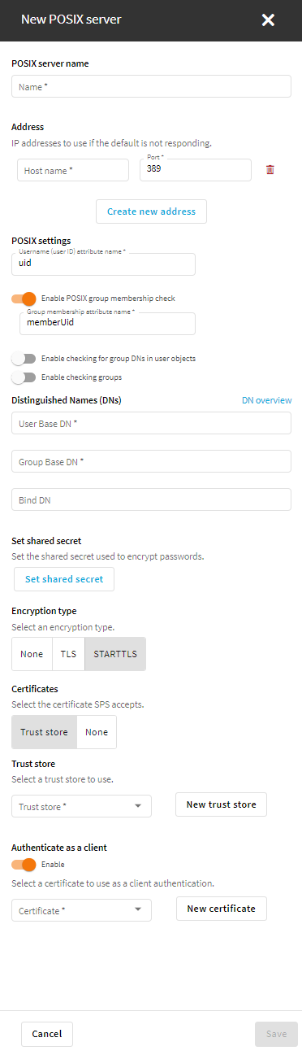Toggle Enable checking groups switch
The image size is (302, 1055).
tap(24, 377)
